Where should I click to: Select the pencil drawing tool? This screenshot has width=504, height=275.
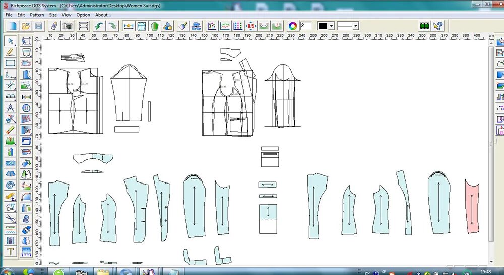pyautogui.click(x=10, y=52)
